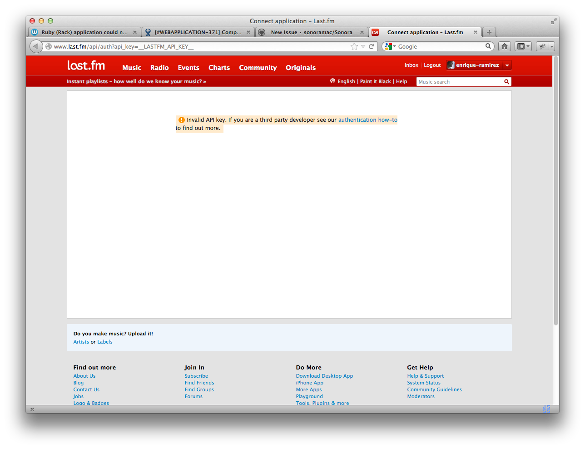
Task: Open the Help link in red bar
Action: coord(402,81)
